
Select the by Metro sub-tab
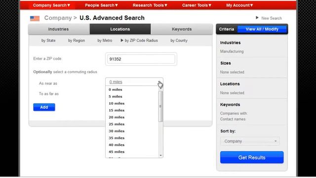(105, 41)
